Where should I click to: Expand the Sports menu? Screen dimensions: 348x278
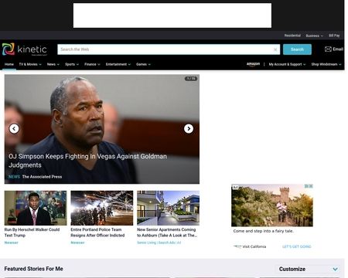72,64
